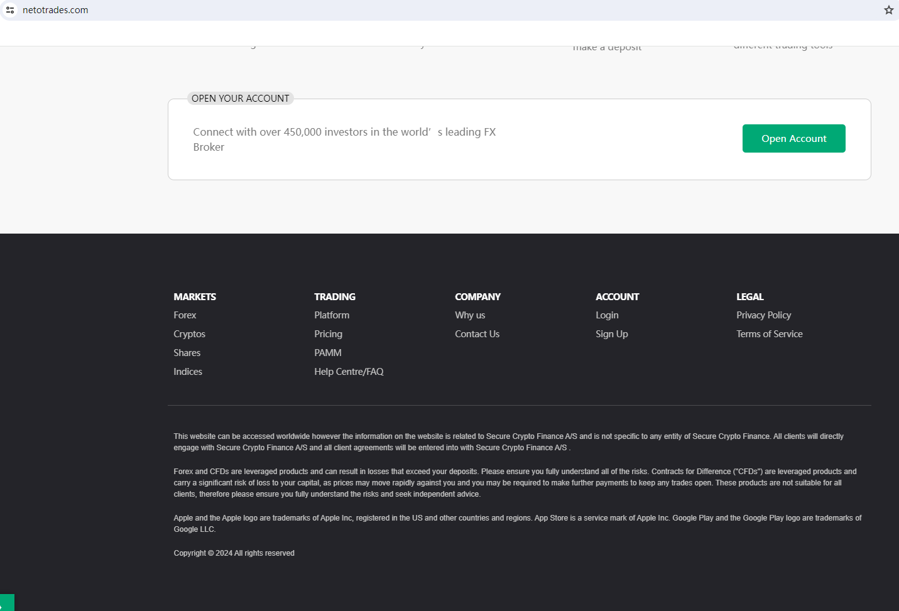Click Login under Account
The height and width of the screenshot is (611, 899).
tap(607, 315)
